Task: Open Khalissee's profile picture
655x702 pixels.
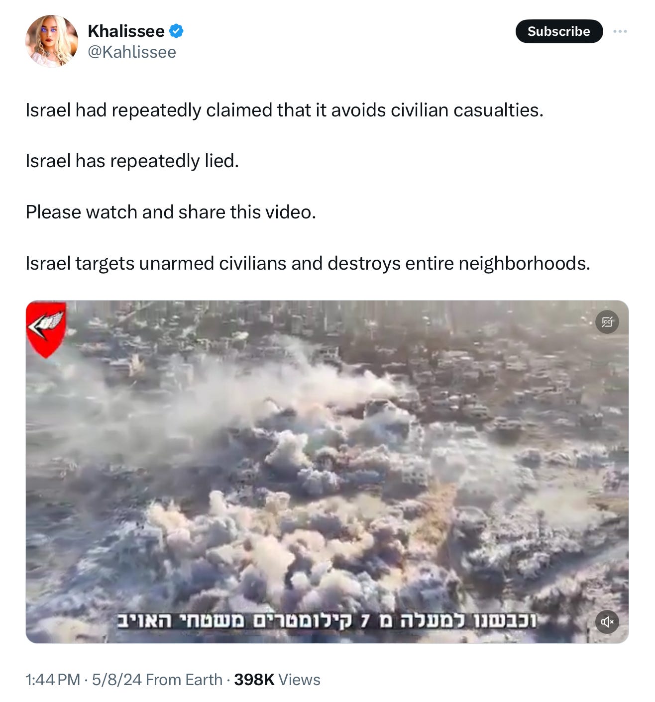Action: click(52, 41)
